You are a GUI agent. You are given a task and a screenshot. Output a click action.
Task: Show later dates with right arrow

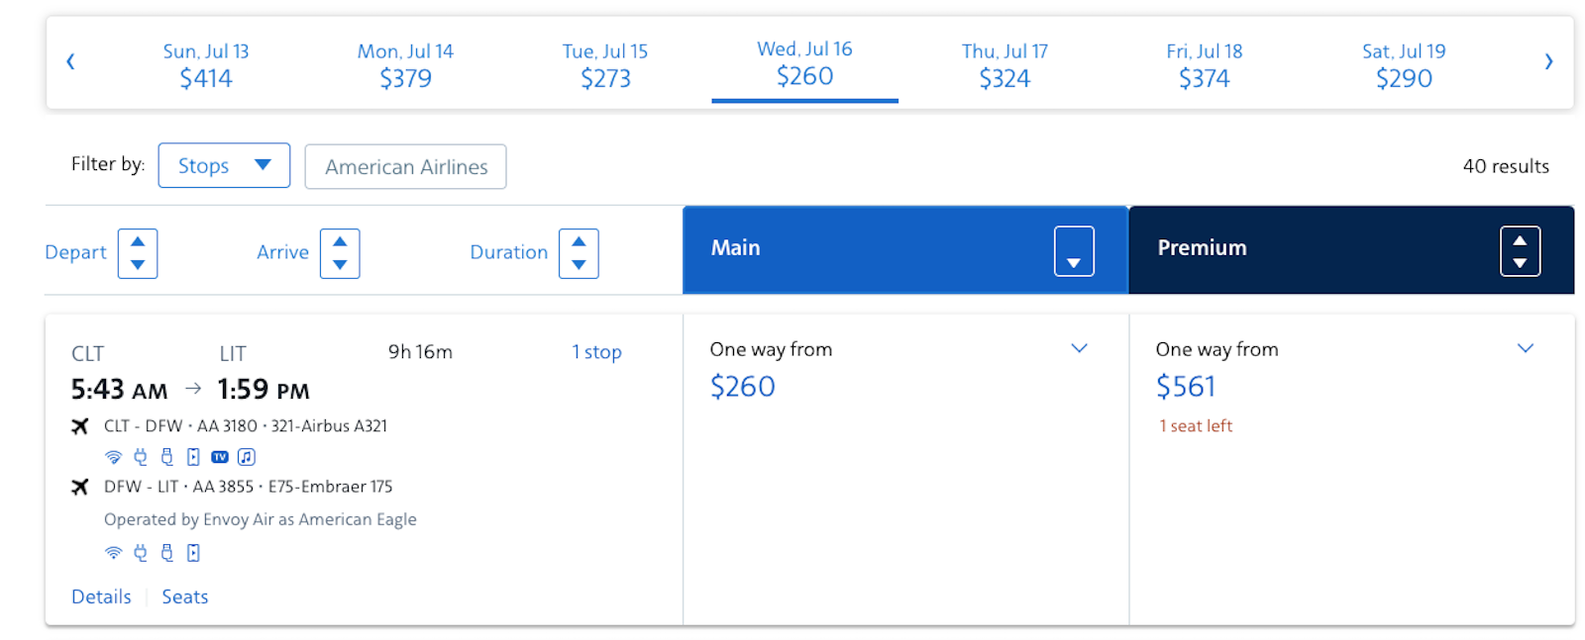tap(1548, 61)
